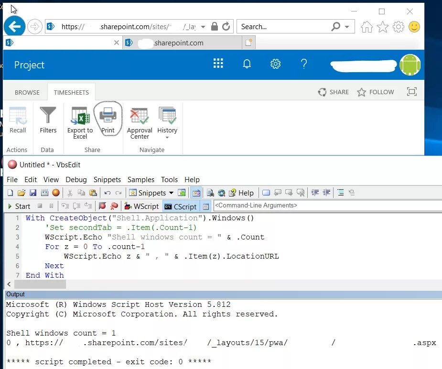Open the address bar URL dropdown arrow
Image resolution: width=442 pixels, height=369 pixels.
point(203,27)
